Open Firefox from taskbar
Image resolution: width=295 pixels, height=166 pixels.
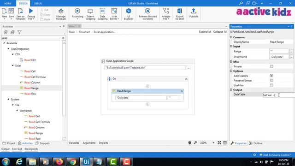(x=59, y=162)
